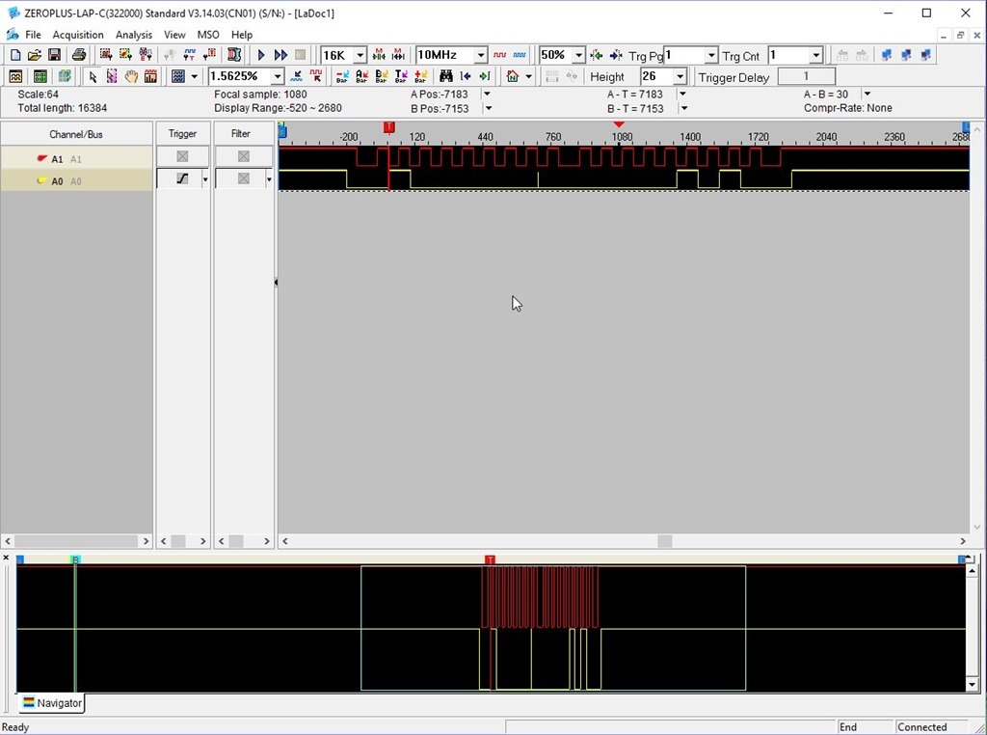
Task: Open the 10MHz sample rate dropdown
Action: tap(480, 56)
